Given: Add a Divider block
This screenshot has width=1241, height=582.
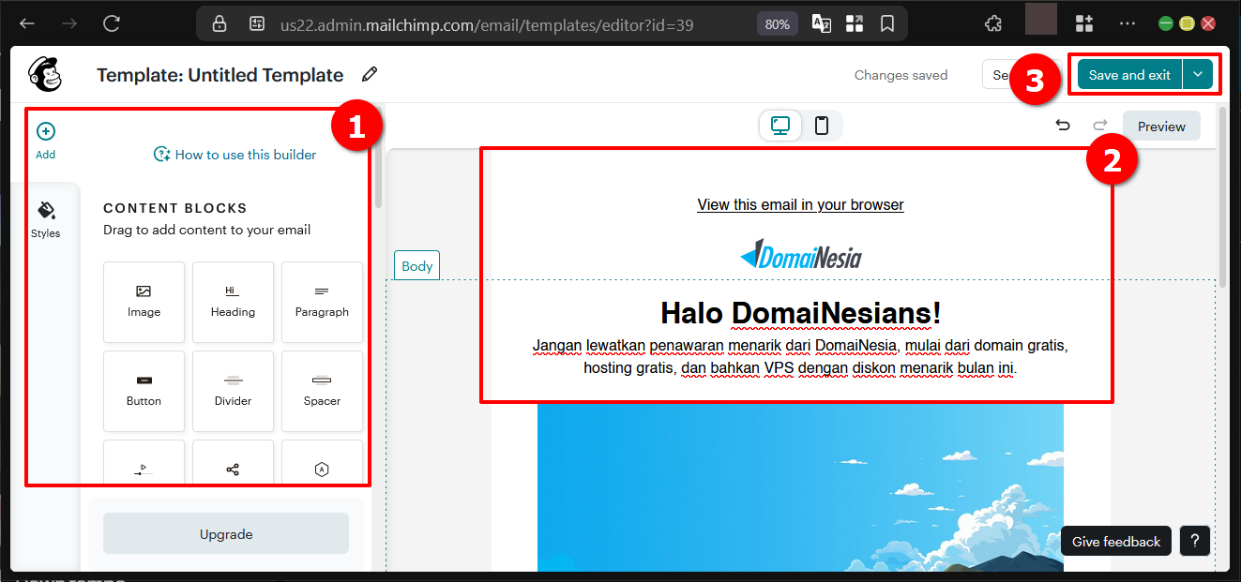Looking at the screenshot, I should (x=233, y=391).
